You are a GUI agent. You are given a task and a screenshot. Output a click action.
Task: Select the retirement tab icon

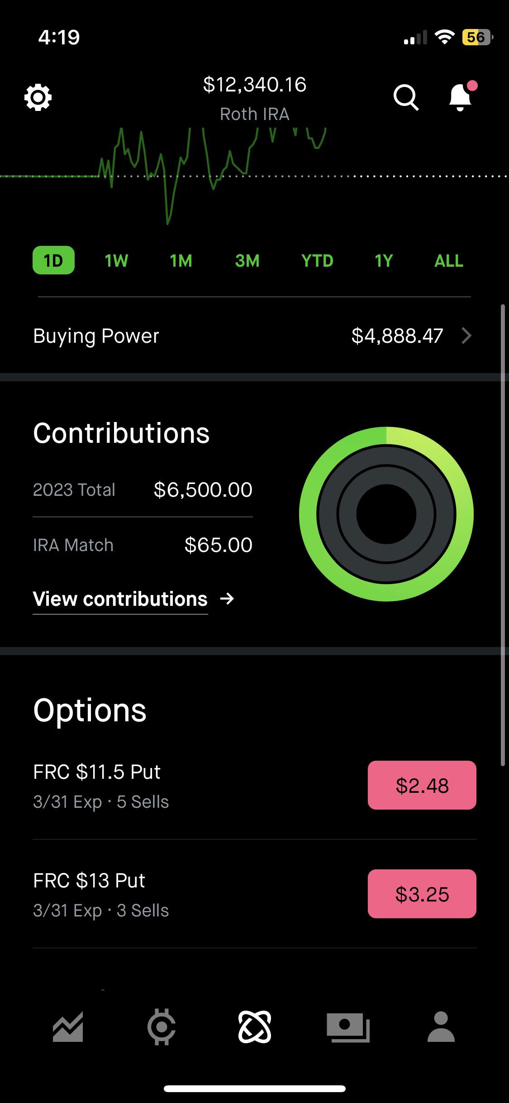[x=254, y=1027]
